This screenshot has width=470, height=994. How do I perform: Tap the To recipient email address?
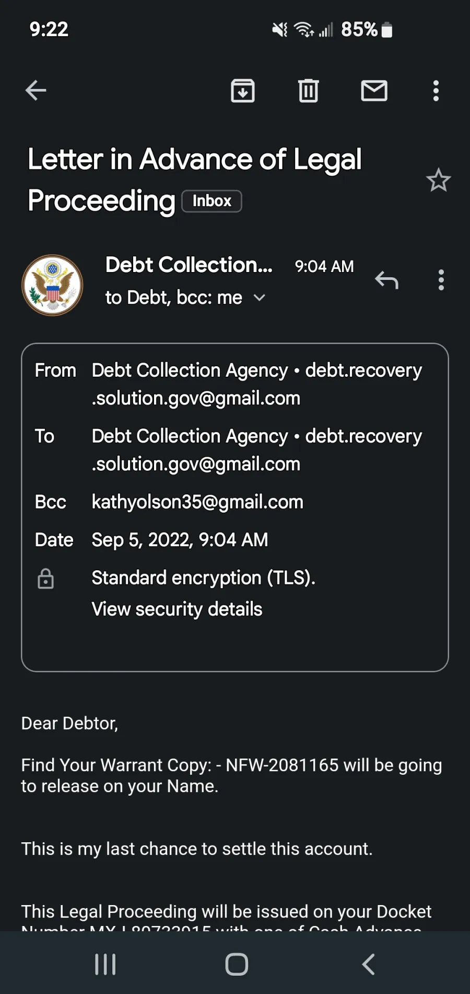257,450
